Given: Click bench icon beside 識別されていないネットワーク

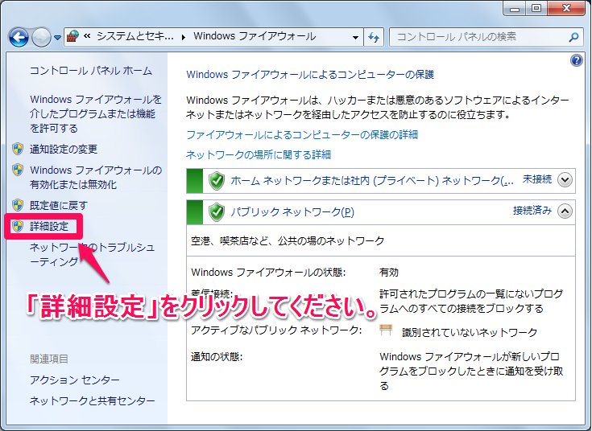Looking at the screenshot, I should click(386, 330).
